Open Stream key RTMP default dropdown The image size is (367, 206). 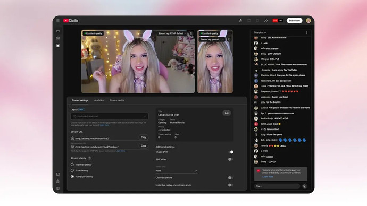[x=172, y=33]
